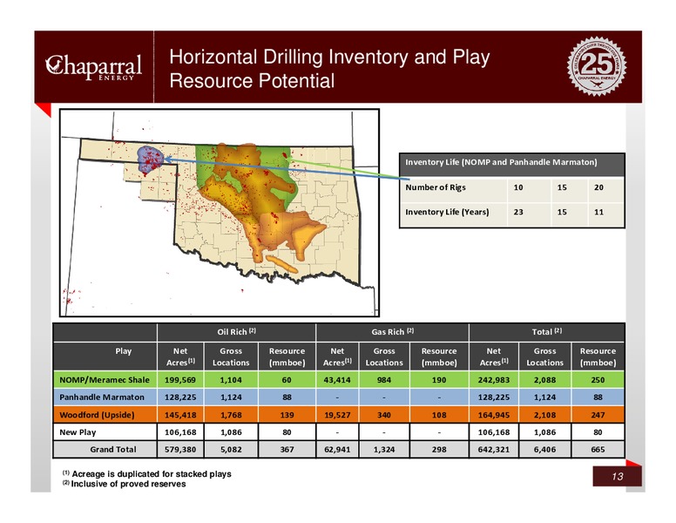Click the rig count value 20
676x523 pixels.
coord(598,187)
